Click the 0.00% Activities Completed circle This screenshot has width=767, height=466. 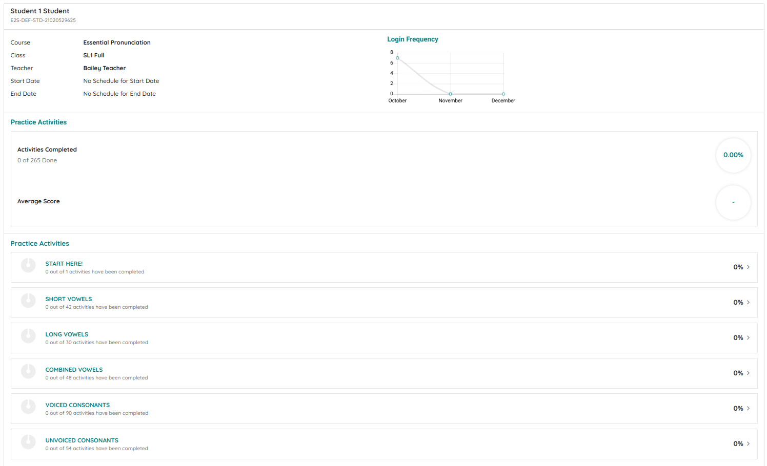click(x=733, y=155)
